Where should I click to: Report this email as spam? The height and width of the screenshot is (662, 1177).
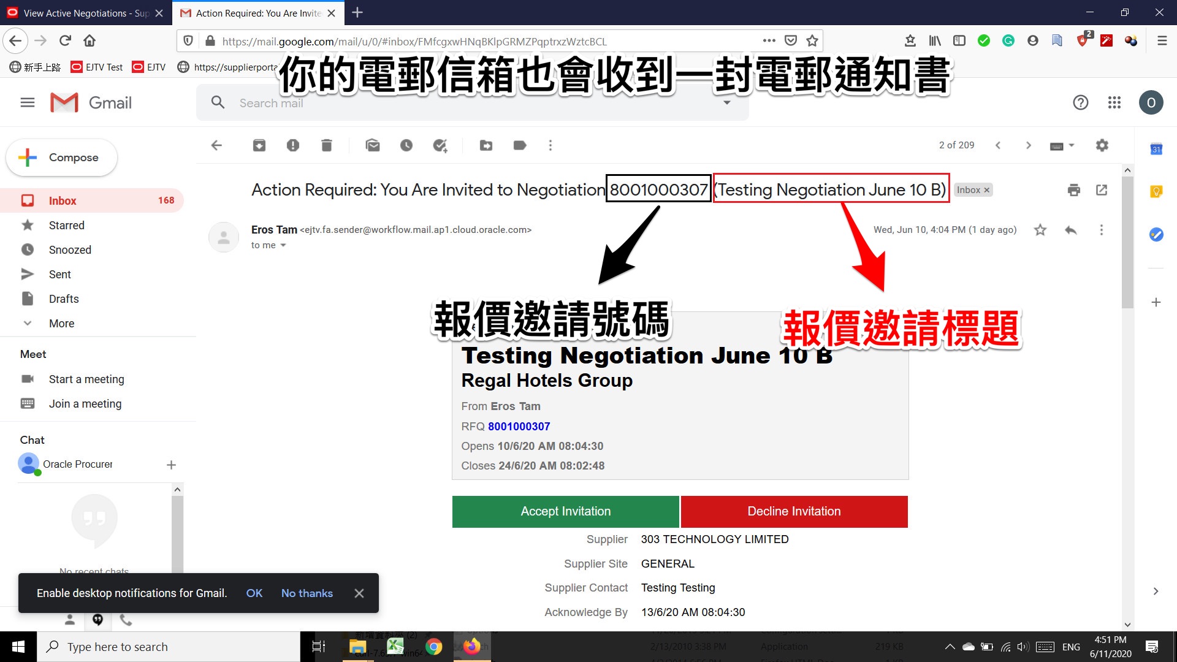(293, 145)
